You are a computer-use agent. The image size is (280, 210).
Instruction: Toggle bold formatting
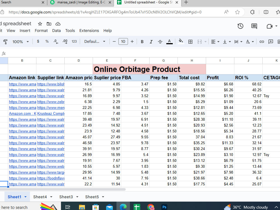142,42
